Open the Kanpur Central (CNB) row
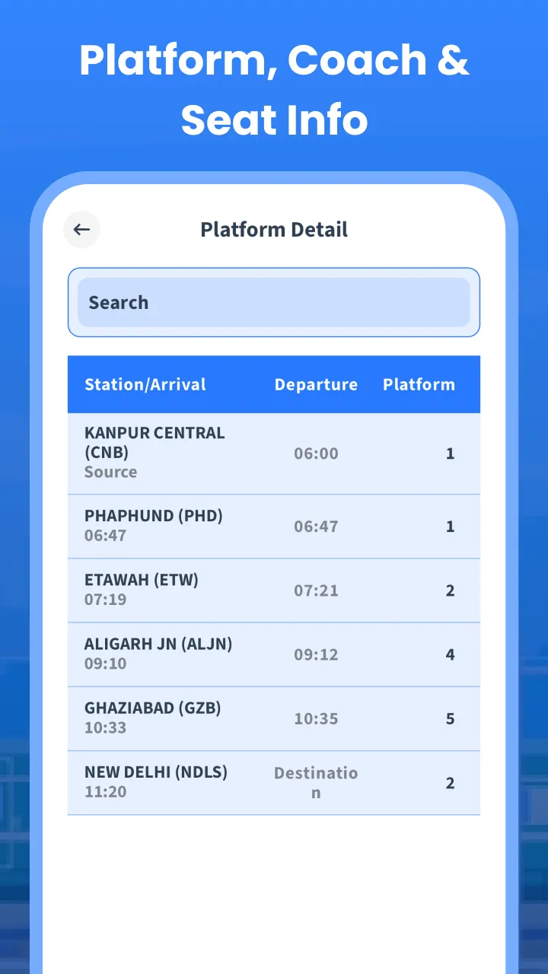 (x=155, y=443)
